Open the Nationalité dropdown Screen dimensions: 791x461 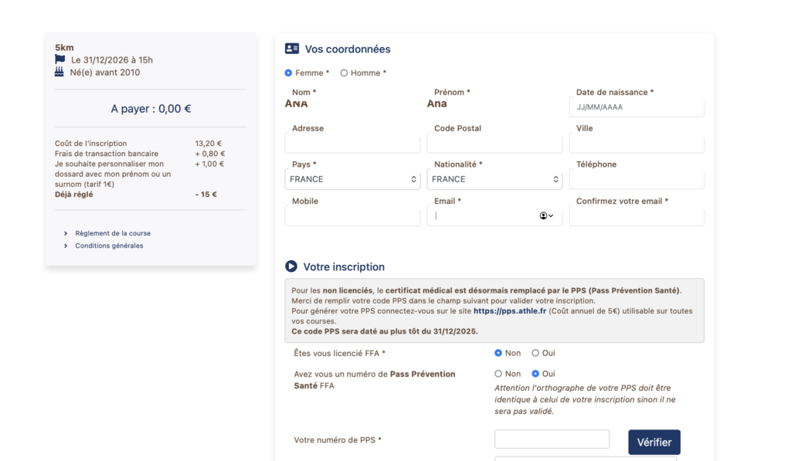pos(494,179)
